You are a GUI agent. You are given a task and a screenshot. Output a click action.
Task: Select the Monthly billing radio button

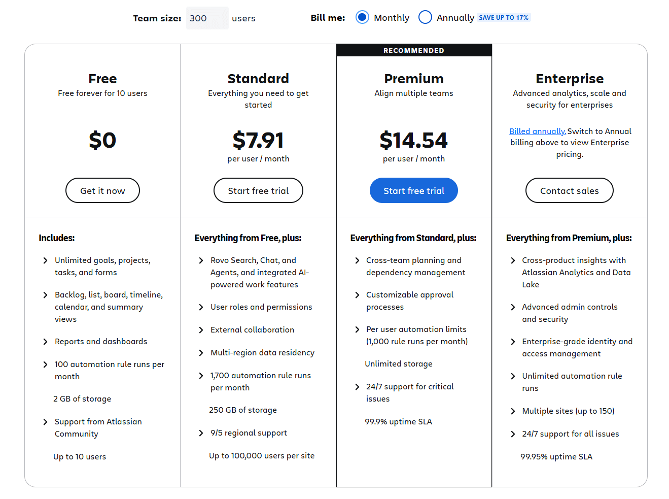click(362, 17)
